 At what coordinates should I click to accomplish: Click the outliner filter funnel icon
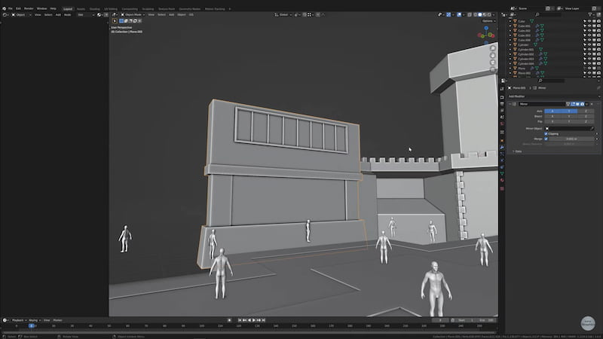tap(589, 14)
